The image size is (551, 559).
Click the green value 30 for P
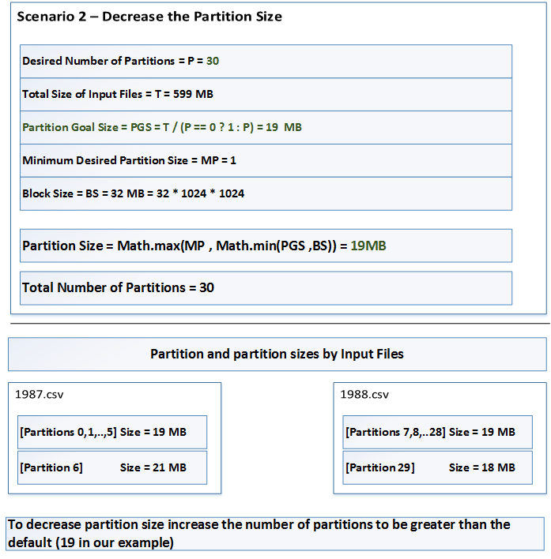tap(213, 61)
